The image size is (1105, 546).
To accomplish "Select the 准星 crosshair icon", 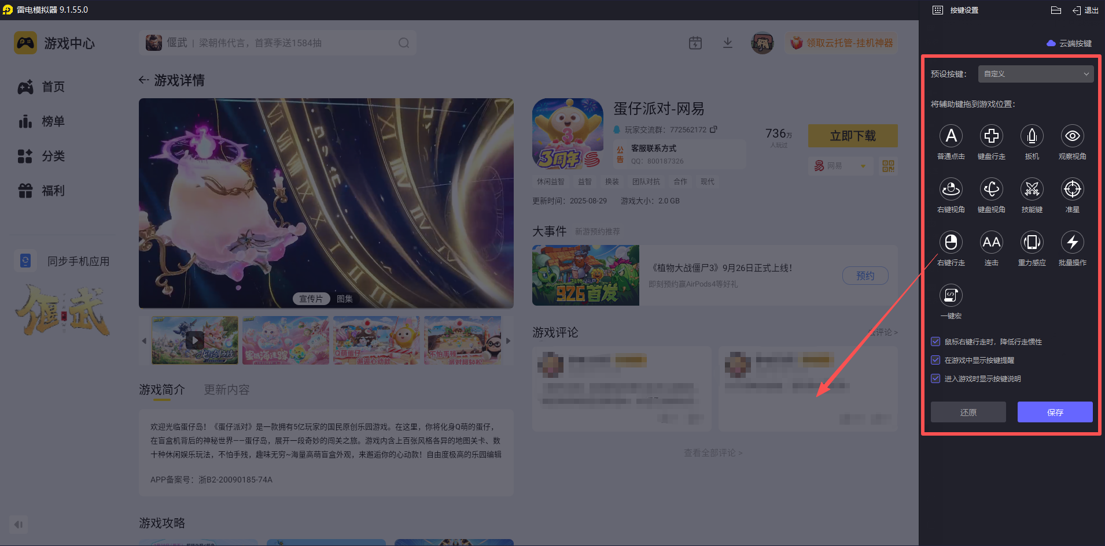I will pos(1072,189).
